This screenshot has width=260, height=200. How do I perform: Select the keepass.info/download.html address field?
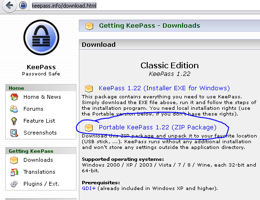click(64, 6)
